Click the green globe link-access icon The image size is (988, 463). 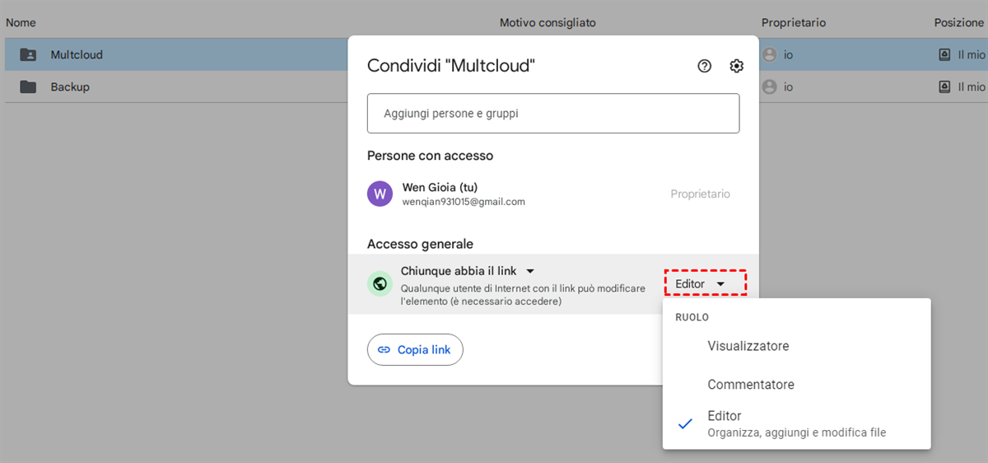click(x=380, y=283)
